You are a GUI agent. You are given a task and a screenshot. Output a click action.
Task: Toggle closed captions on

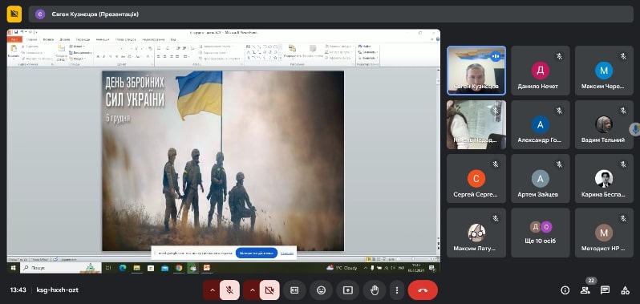point(294,290)
